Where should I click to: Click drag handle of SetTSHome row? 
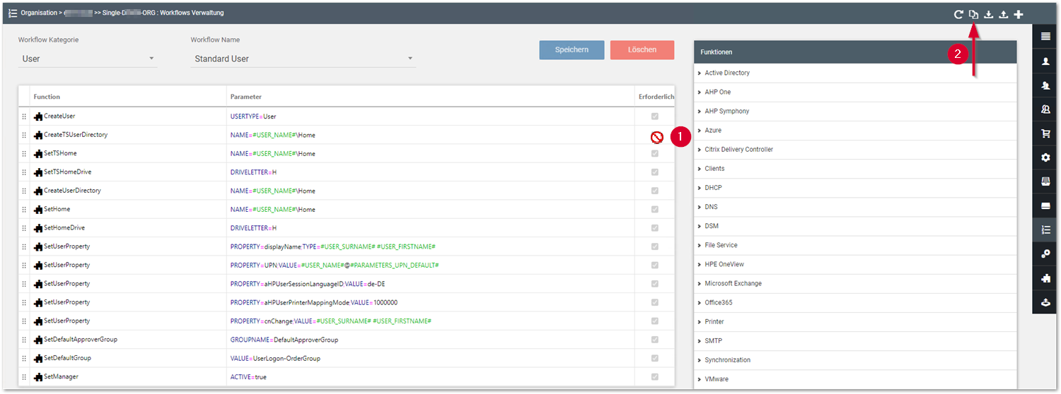tap(23, 153)
